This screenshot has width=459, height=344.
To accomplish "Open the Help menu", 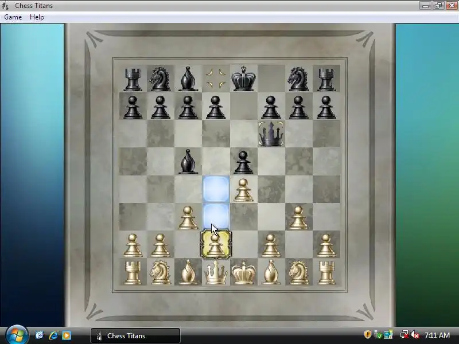I will click(x=37, y=17).
